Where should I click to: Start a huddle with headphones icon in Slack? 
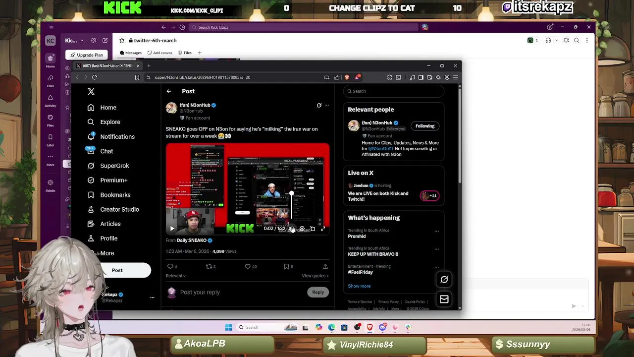tap(548, 41)
